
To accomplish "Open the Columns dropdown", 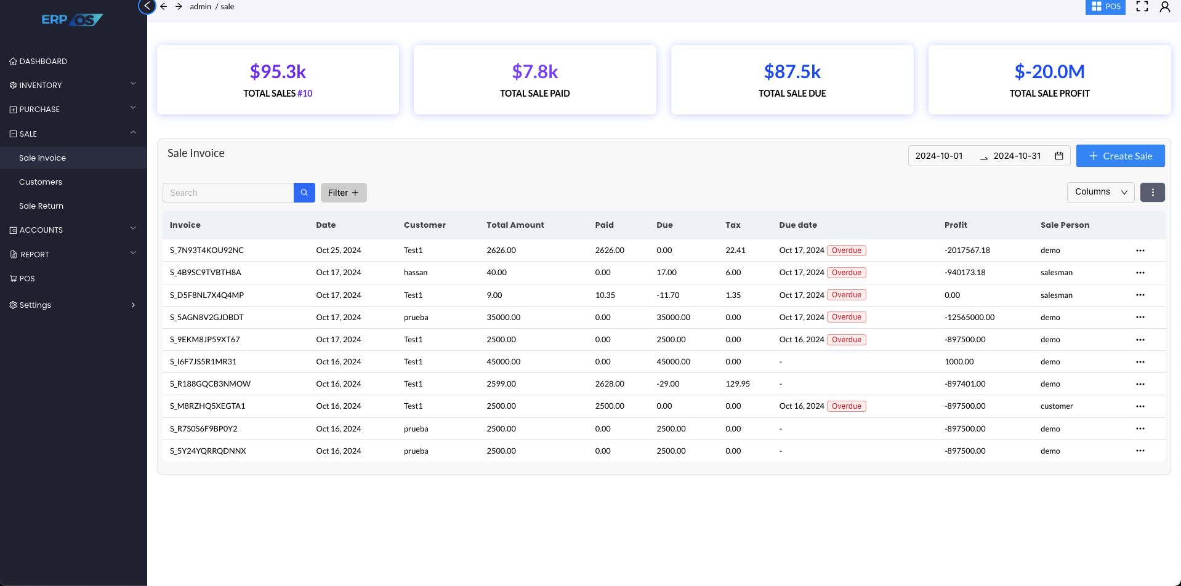I will 1100,192.
